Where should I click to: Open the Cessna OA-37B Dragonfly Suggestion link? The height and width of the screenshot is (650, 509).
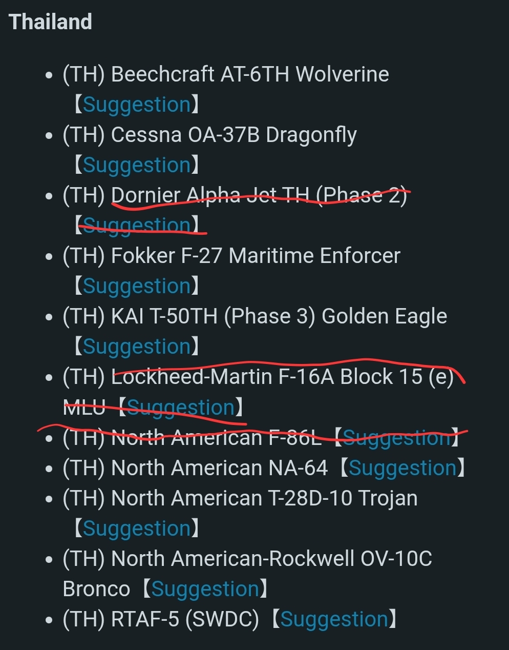(x=137, y=165)
